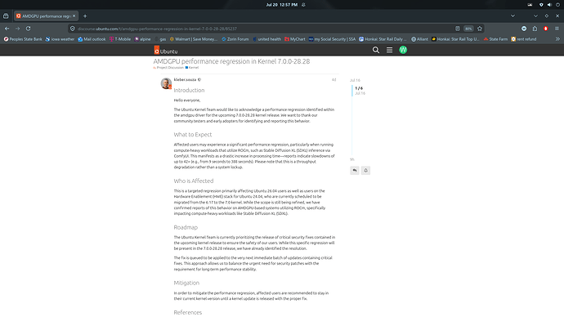The image size is (564, 317).
Task: Open the forum search magnifier icon
Action: point(375,50)
